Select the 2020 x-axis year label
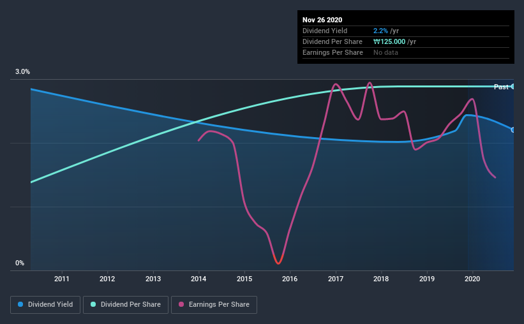This screenshot has height=324, width=524. pos(472,279)
